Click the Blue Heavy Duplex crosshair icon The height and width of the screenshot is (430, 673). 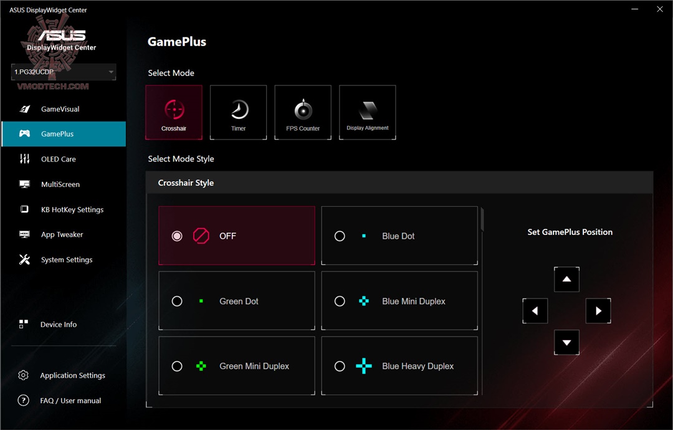click(x=363, y=366)
